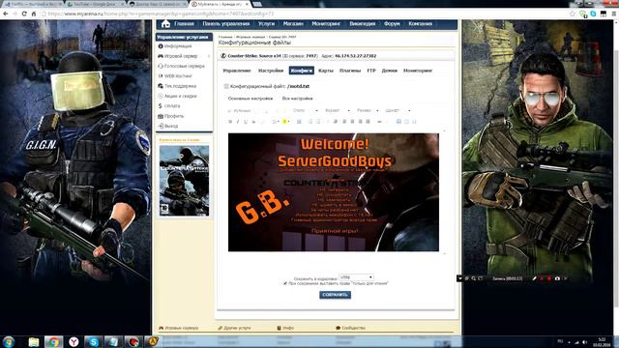Switch to the Управление tab
The image size is (619, 348).
pos(237,71)
